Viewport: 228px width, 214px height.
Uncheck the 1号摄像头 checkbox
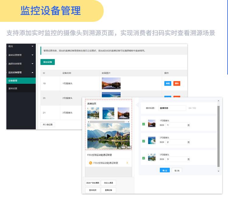(143, 124)
